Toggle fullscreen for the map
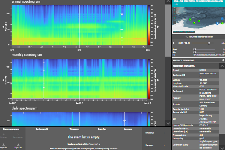Screen dimensions: 225x150 (x=174, y=22)
